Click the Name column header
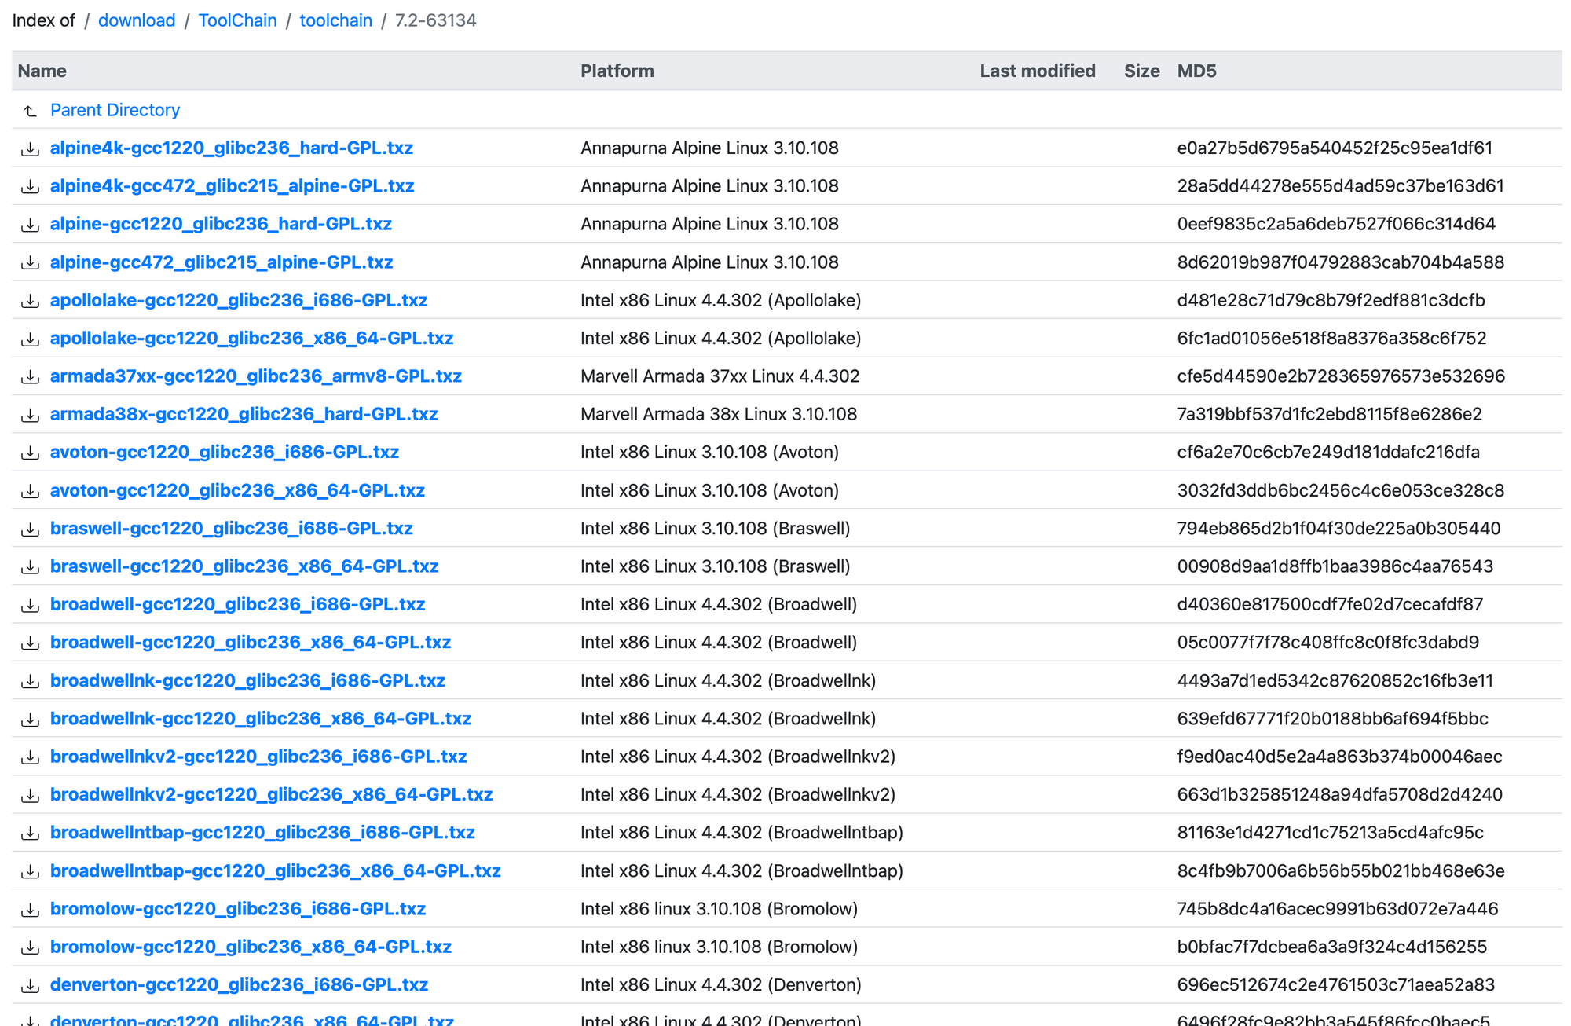Screen dimensions: 1571x1026 [x=42, y=71]
